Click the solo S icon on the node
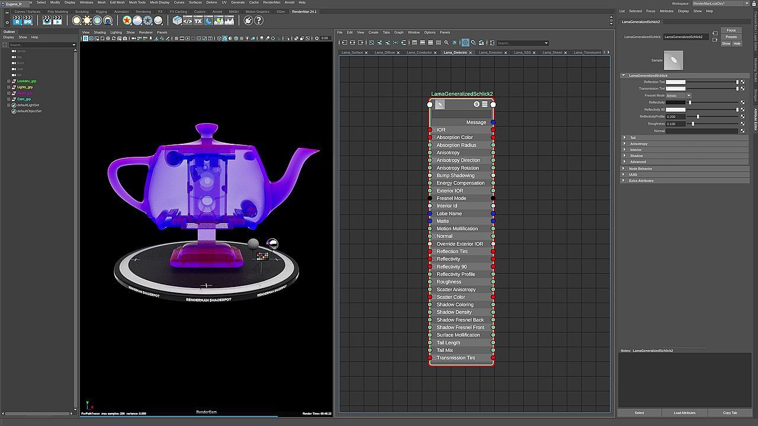Image resolution: width=758 pixels, height=426 pixels. (477, 104)
